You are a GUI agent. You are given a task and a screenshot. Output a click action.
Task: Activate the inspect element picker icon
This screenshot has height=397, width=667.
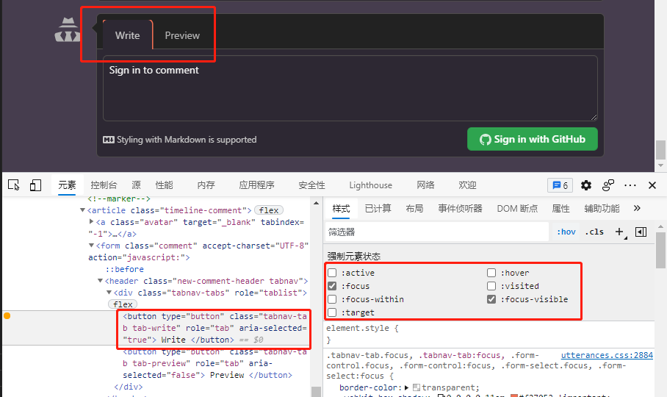[x=14, y=185]
